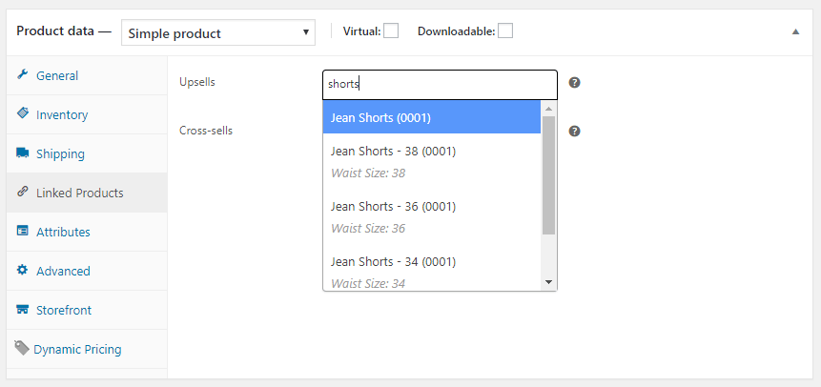Screen dimensions: 821x387
Task: Click the Virtual label text
Action: click(361, 31)
